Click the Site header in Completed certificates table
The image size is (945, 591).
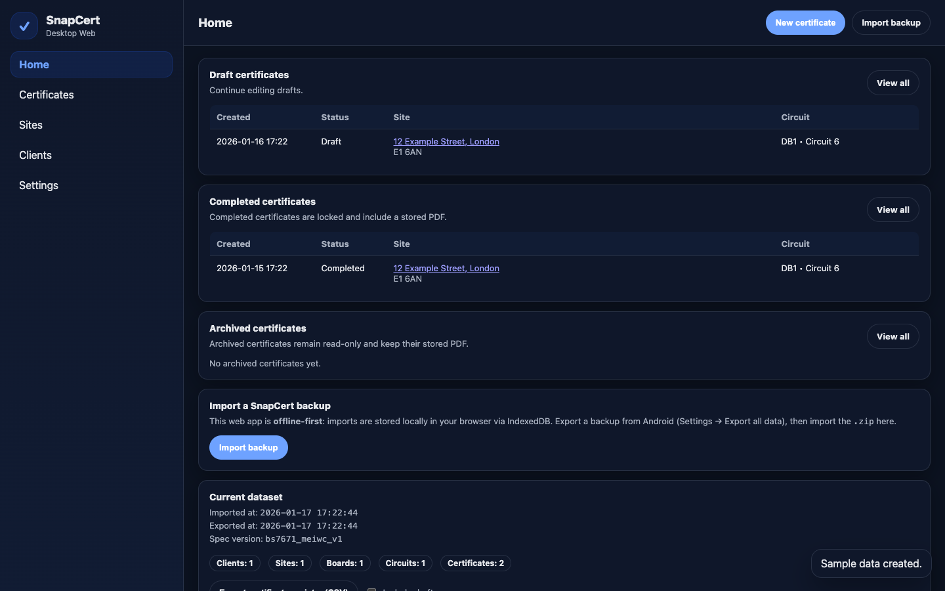402,244
